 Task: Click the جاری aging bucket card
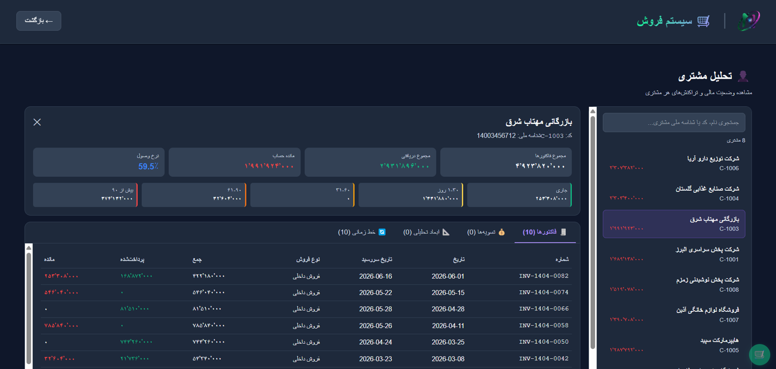pos(519,195)
